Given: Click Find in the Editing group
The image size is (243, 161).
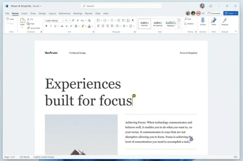Looking at the screenshot, I should pyautogui.click(x=188, y=19).
